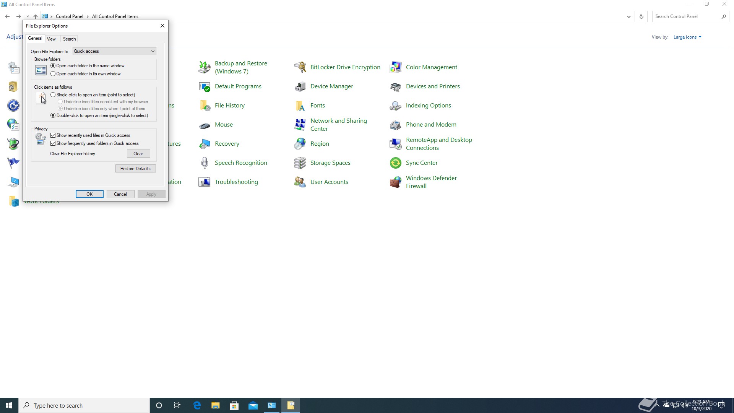734x413 pixels.
Task: Open the View by Large icons dropdown
Action: click(687, 37)
